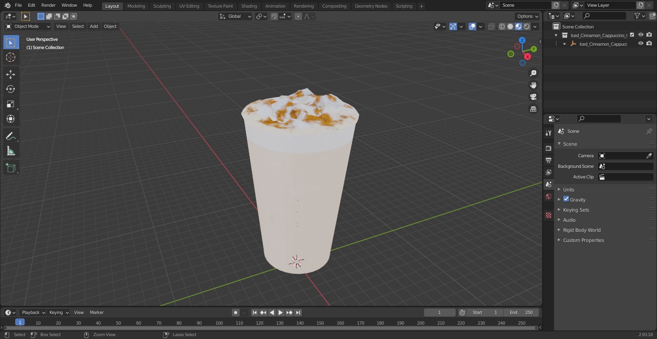Open the File menu
Image resolution: width=657 pixels, height=339 pixels.
pyautogui.click(x=18, y=5)
